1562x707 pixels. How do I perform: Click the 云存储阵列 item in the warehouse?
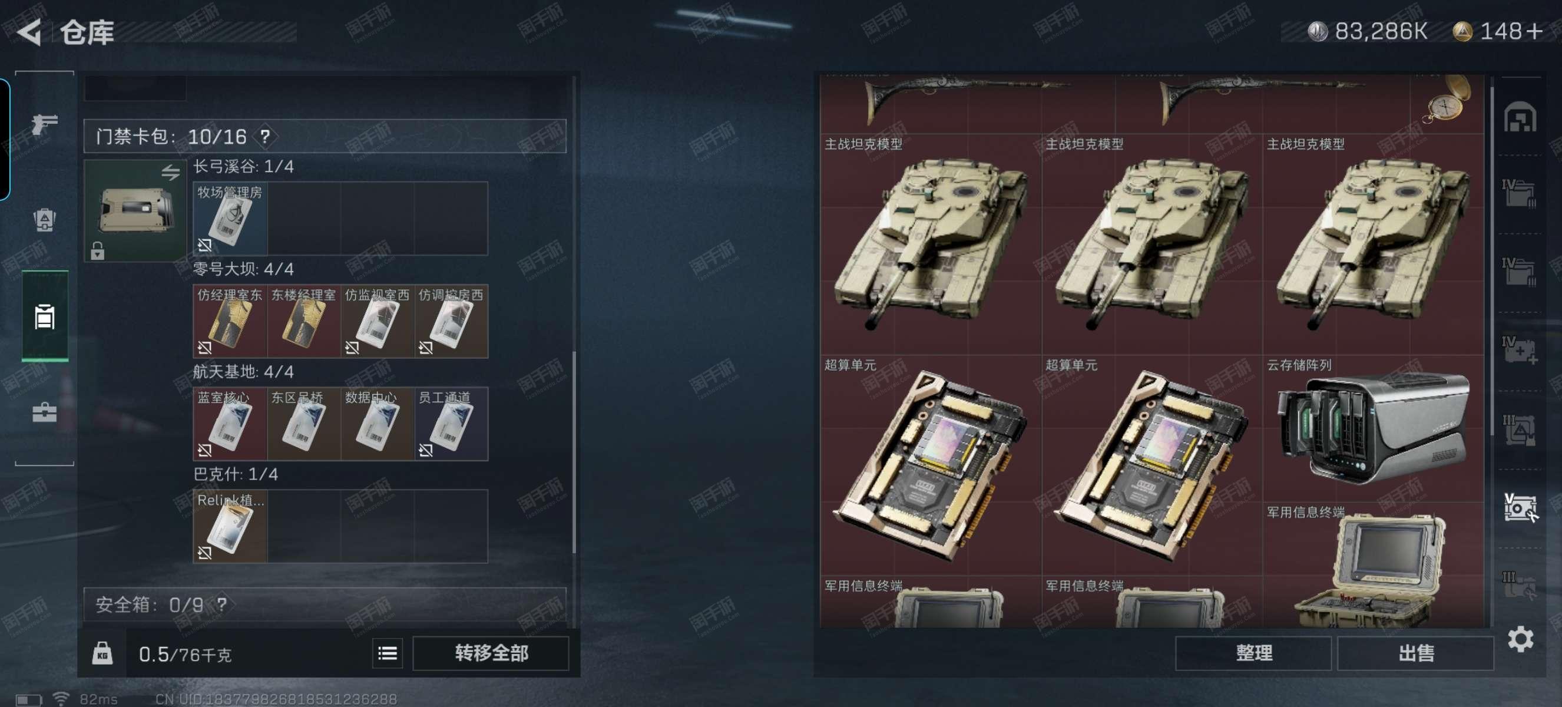pyautogui.click(x=1374, y=428)
